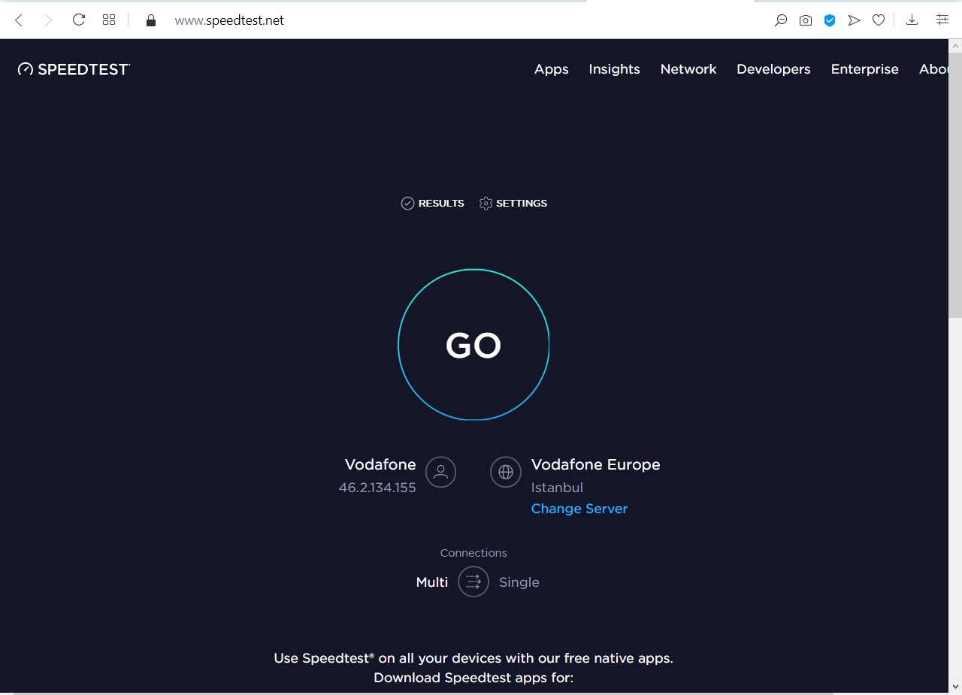Image resolution: width=962 pixels, height=695 pixels.
Task: Click the Vodafone user profile icon
Action: click(440, 472)
